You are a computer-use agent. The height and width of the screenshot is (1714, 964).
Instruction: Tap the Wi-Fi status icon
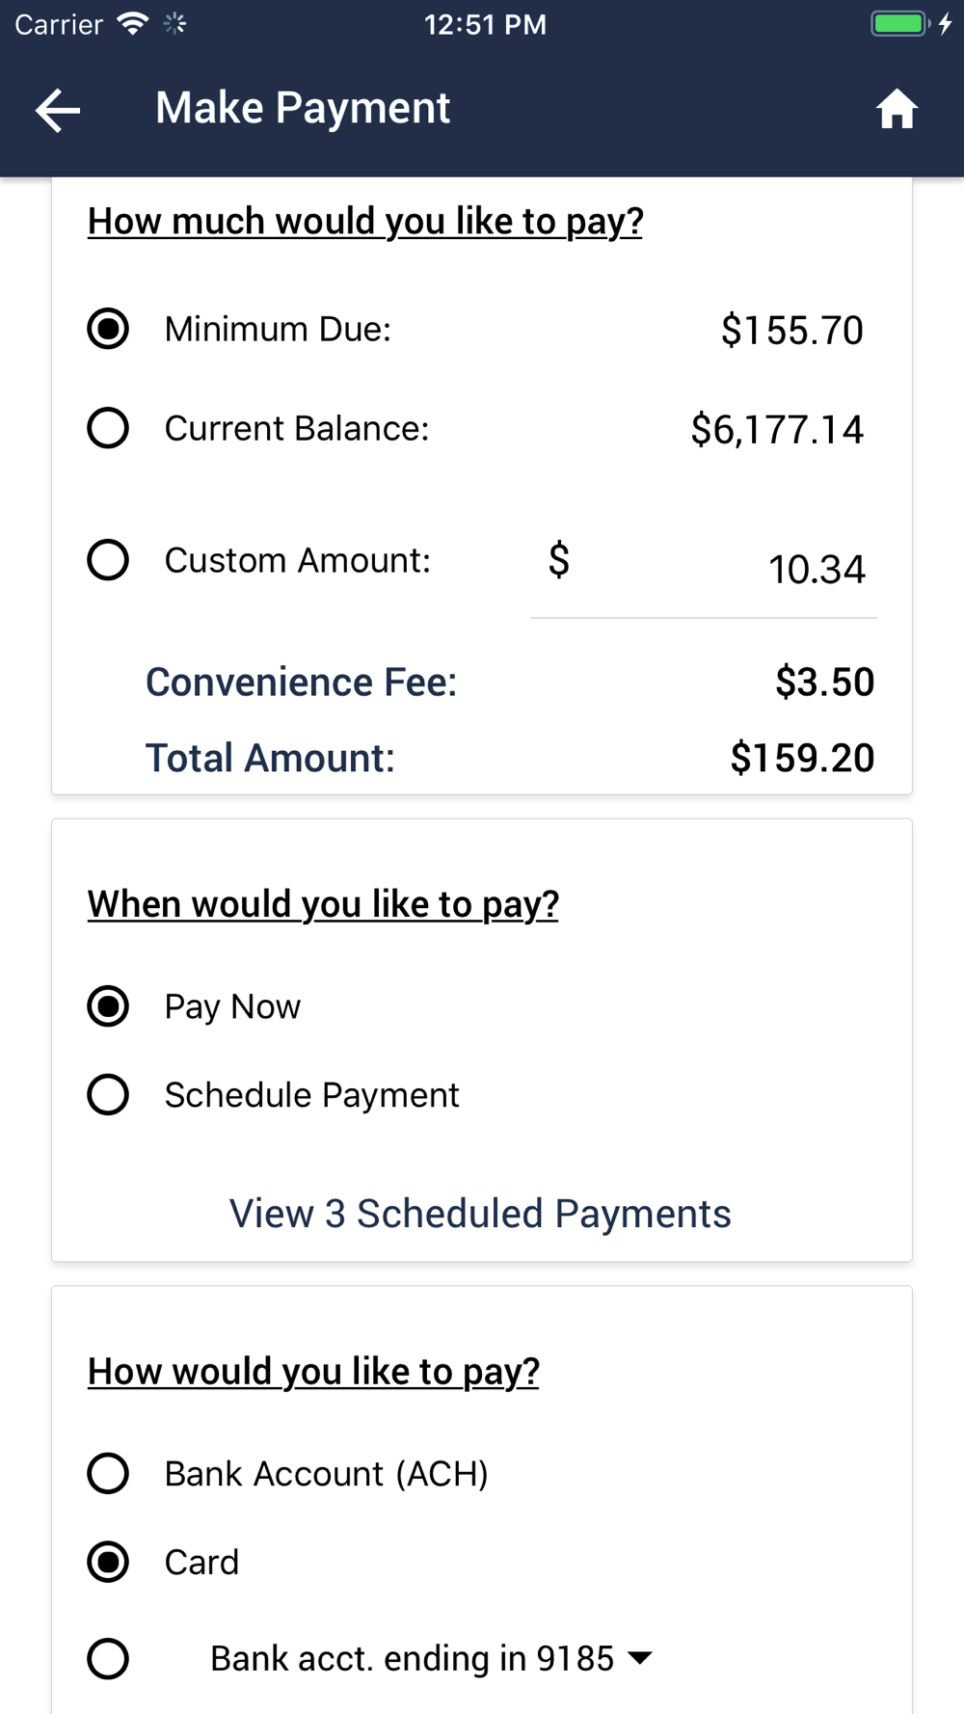click(x=133, y=24)
